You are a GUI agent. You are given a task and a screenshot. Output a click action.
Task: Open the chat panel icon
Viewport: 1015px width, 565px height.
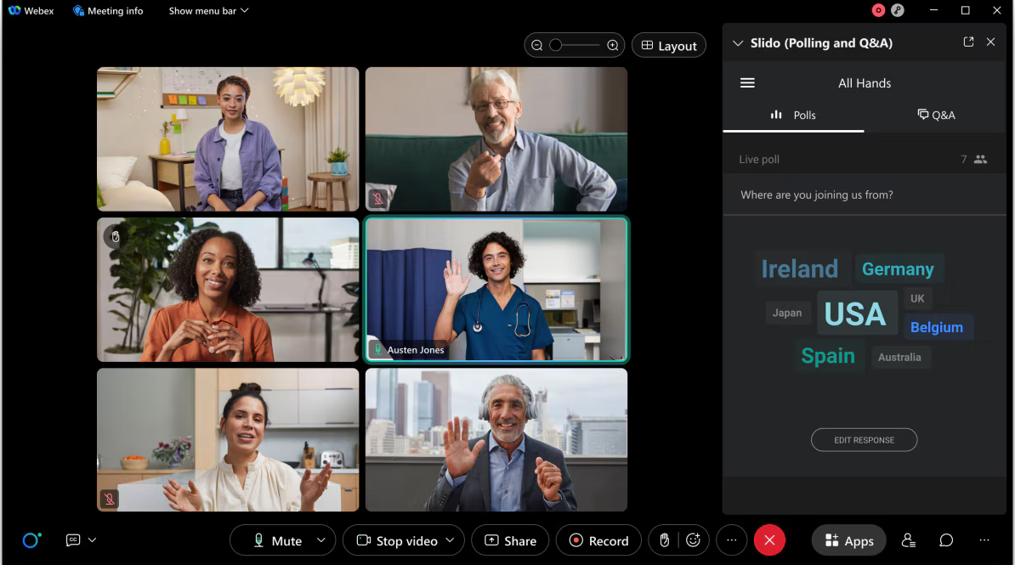(946, 540)
